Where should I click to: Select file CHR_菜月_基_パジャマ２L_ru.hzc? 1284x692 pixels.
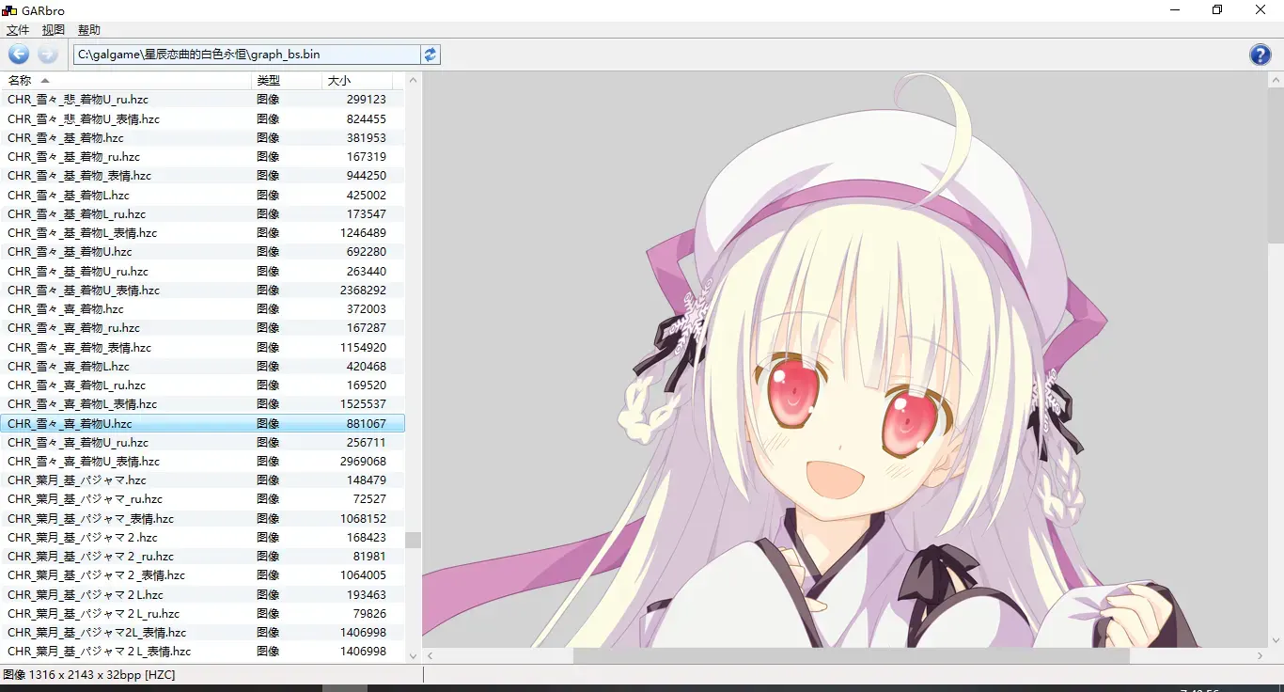202,613
